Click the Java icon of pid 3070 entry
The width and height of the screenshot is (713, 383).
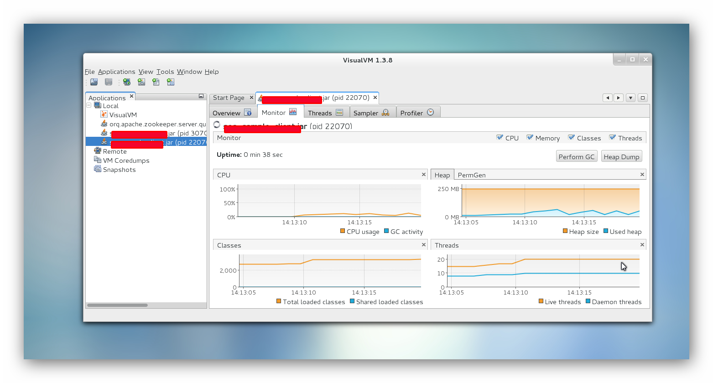tap(104, 133)
